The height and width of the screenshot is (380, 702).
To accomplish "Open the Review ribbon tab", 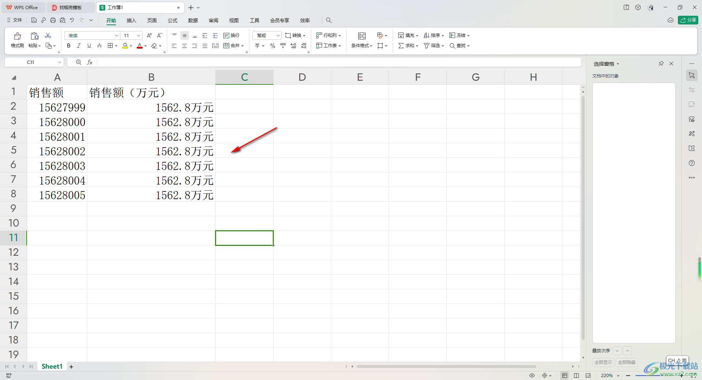I will point(213,20).
